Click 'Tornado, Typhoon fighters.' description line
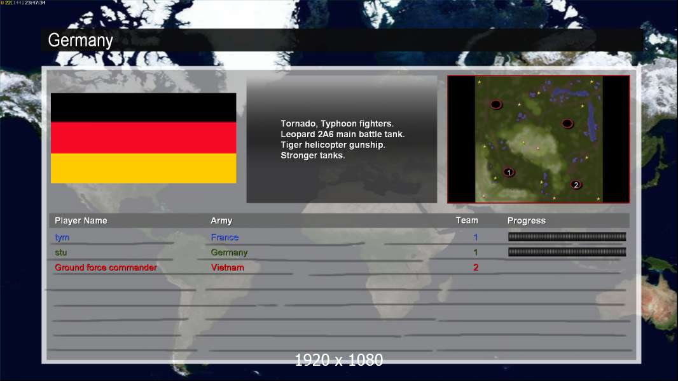This screenshot has height=381, width=678. click(337, 124)
